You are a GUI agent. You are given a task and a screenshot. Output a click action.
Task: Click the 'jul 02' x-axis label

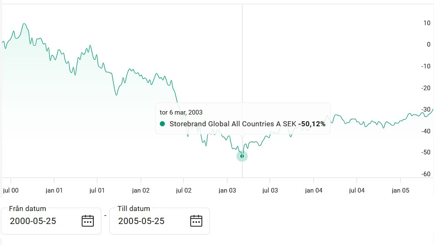click(x=184, y=190)
